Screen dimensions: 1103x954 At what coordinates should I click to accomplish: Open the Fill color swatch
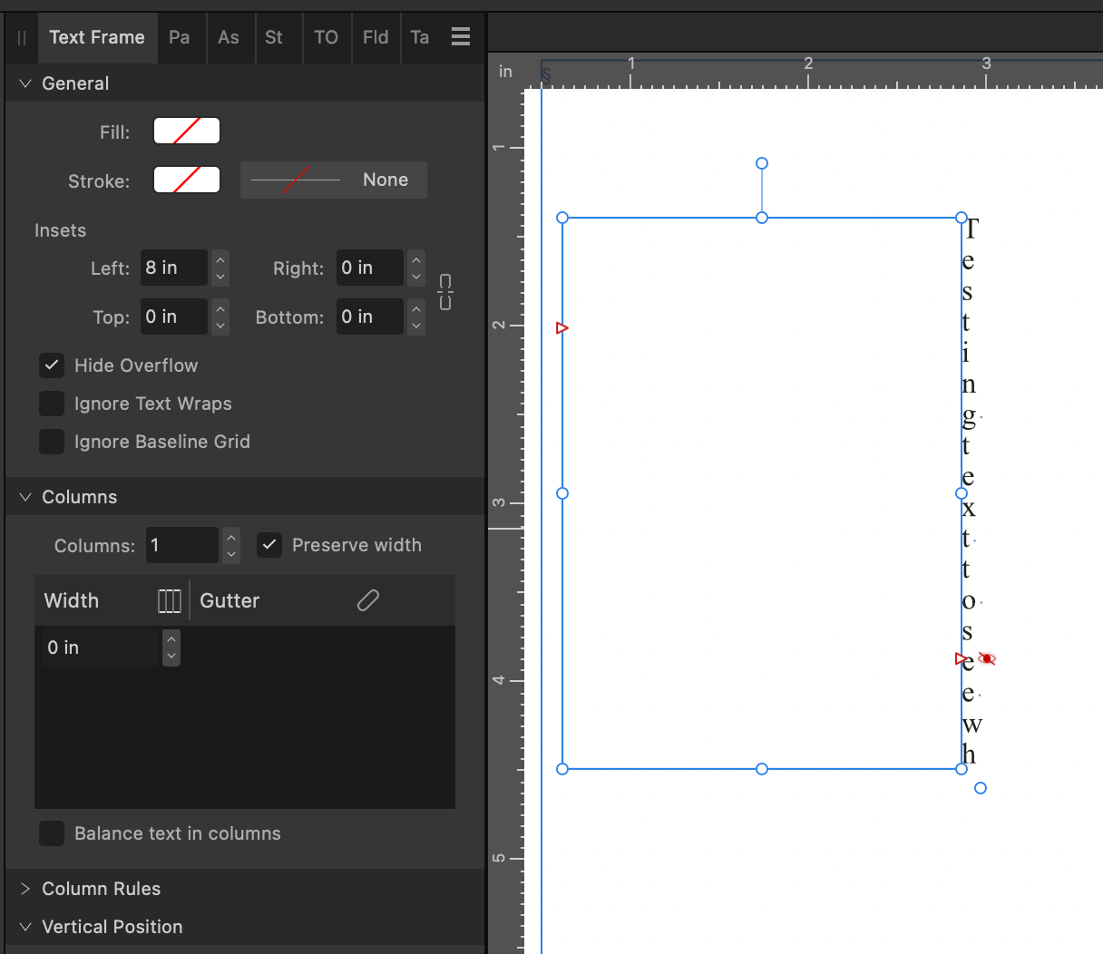[x=186, y=131]
